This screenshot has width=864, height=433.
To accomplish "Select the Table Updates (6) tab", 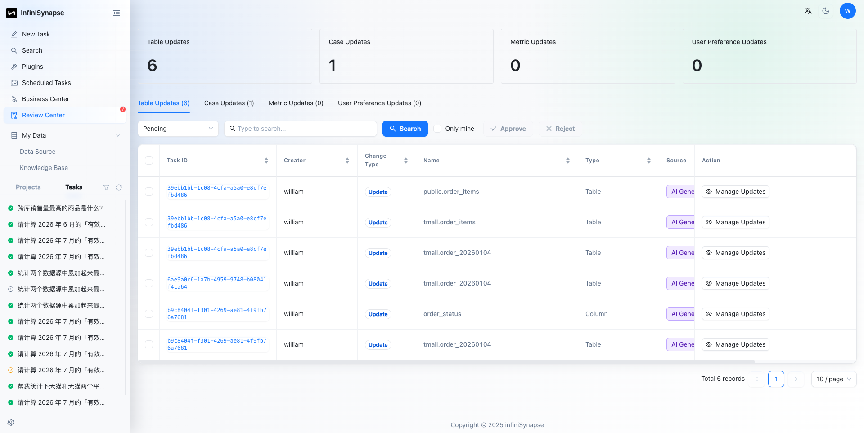I will click(164, 103).
